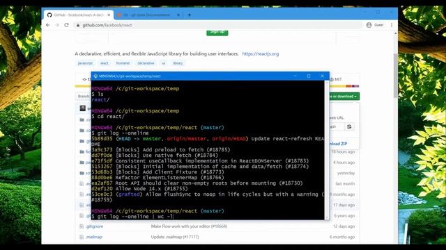Screen dimensions: 446x250
Task: Click the react topic tag
Action: (105, 63)
